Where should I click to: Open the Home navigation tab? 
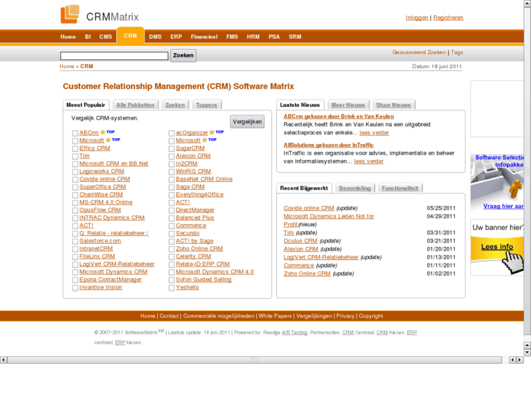(68, 37)
